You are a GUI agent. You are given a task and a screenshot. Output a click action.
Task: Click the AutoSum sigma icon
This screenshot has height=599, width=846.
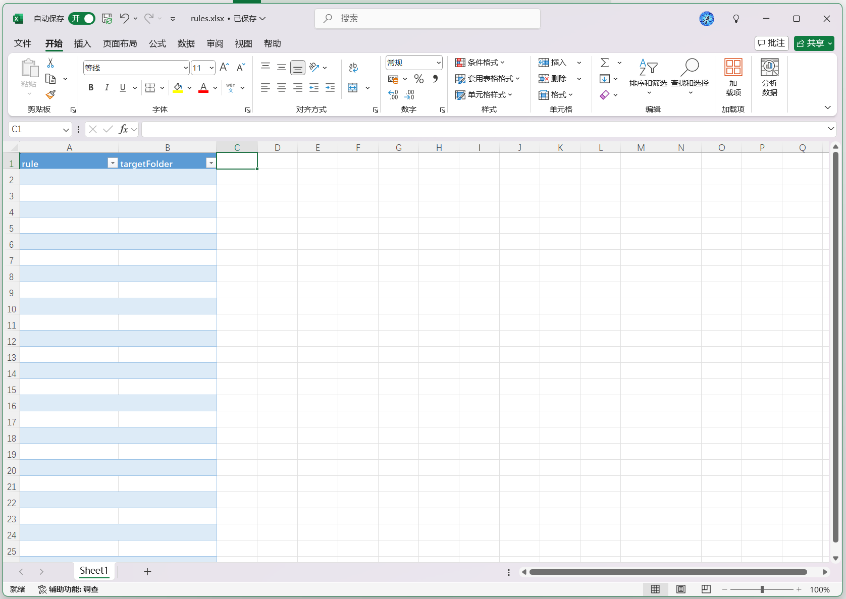(x=605, y=63)
